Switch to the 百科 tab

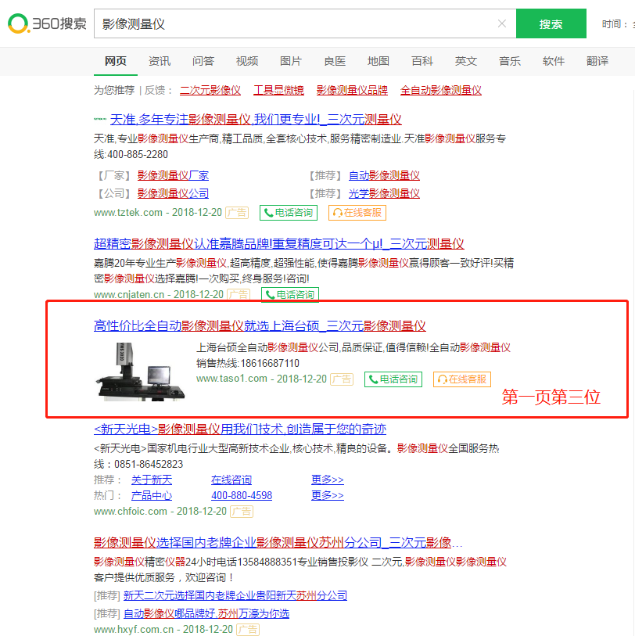422,61
